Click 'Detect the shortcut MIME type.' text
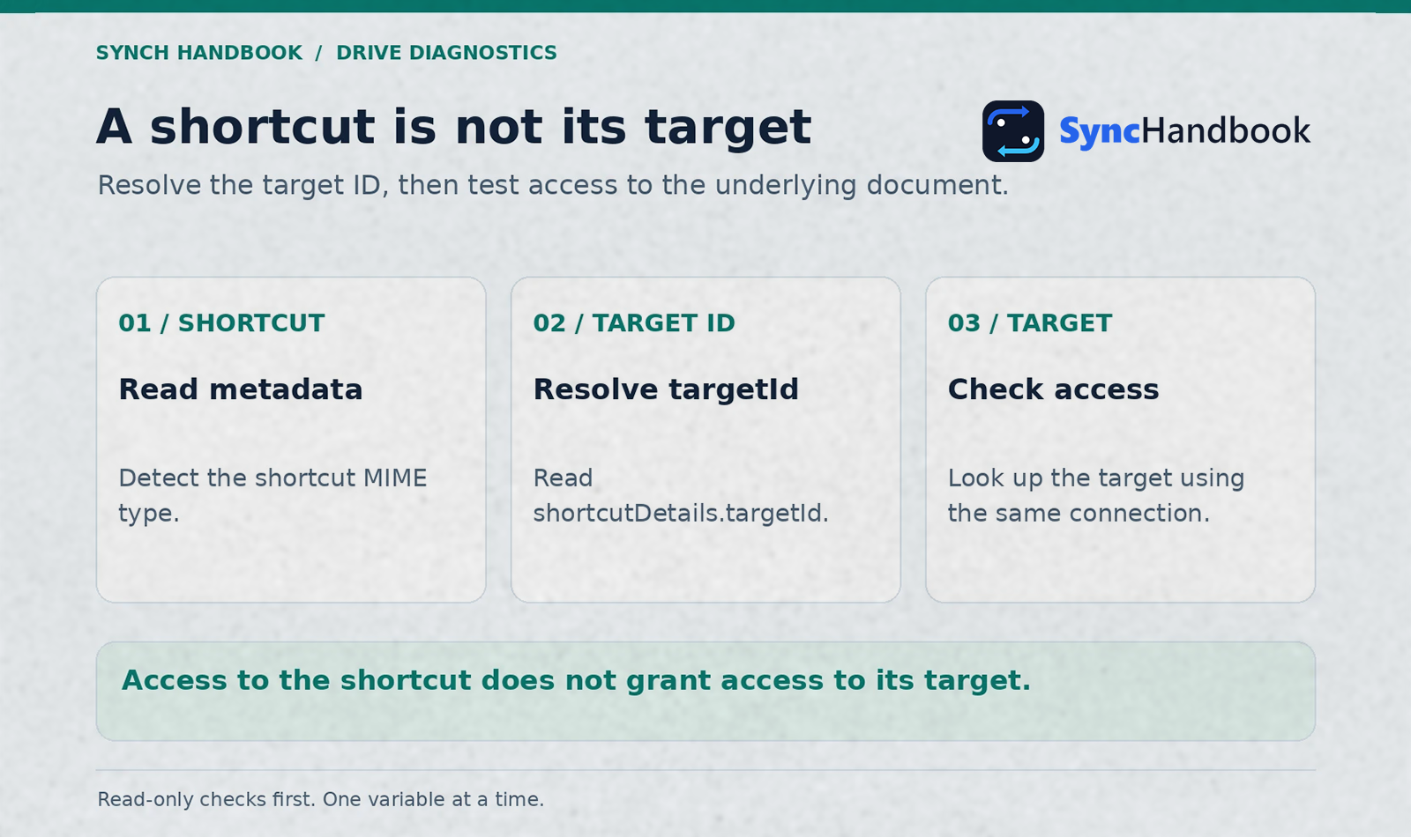1411x837 pixels. [272, 495]
